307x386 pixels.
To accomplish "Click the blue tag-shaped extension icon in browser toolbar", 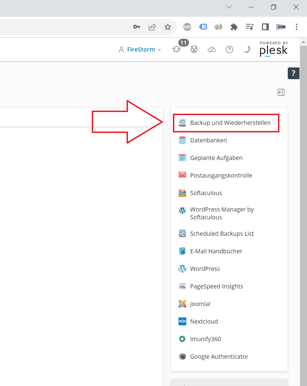I will 203,27.
